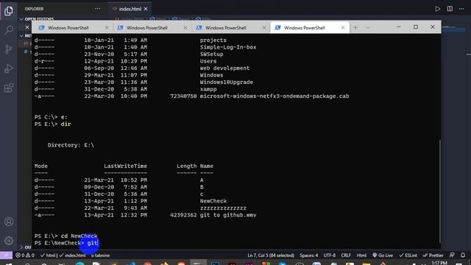The image size is (471, 265).
Task: Close the first PowerShell tab
Action: click(x=106, y=28)
